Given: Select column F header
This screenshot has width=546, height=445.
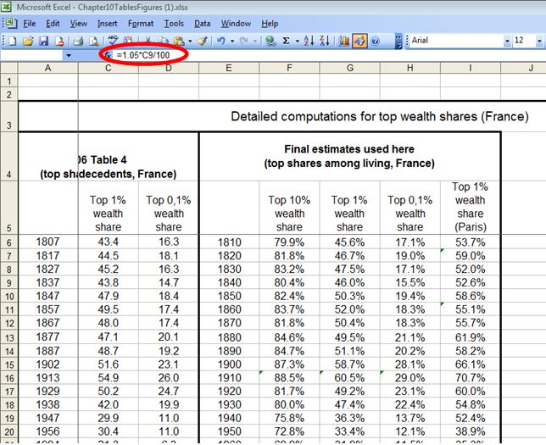Looking at the screenshot, I should (289, 69).
